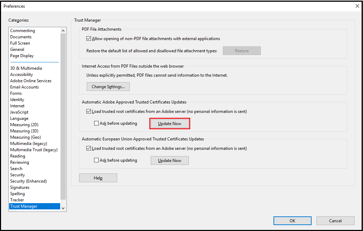Open Change Settings for Internet access
This screenshot has width=363, height=231.
pos(108,86)
